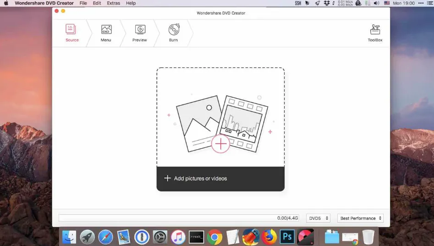Click Wondershare DVD Creator dock icon
The image size is (434, 246).
click(306, 237)
